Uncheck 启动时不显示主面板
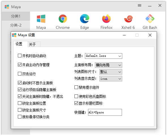Screen dimensions: 167x140 click(x=20, y=83)
